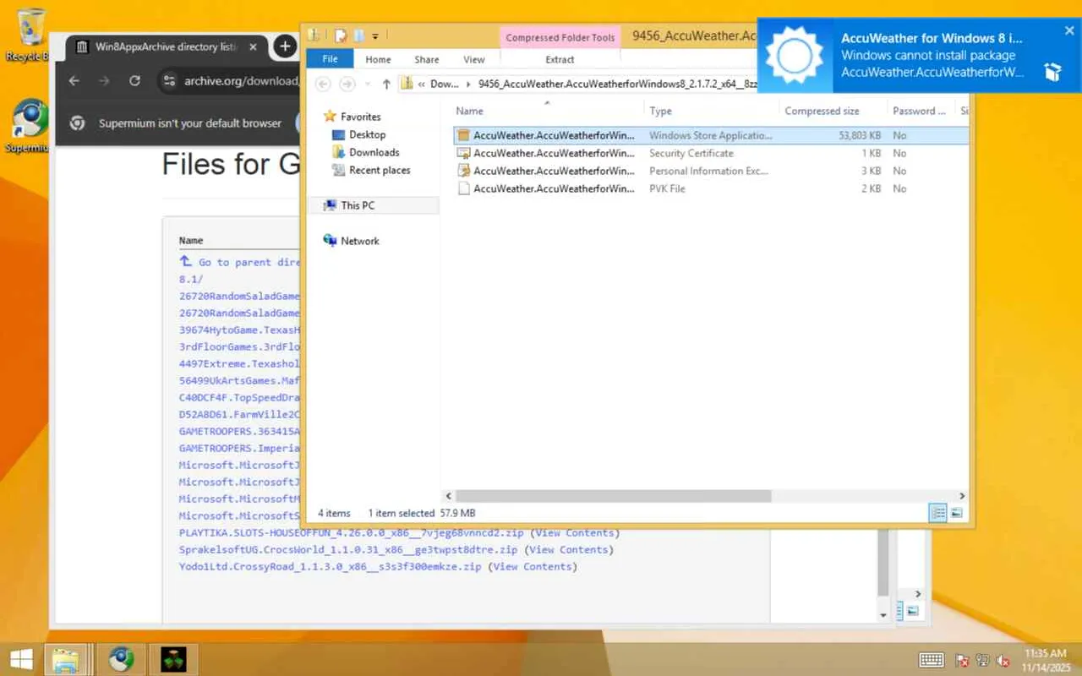Click the '53,803 KB' compressed size cell
Screen dimensions: 1082x676
(860, 135)
